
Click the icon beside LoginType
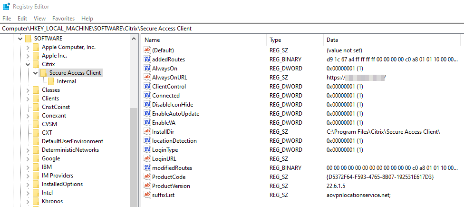147,150
